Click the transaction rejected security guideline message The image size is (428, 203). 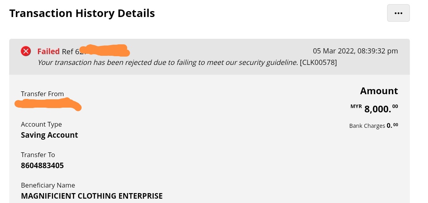[x=167, y=63]
